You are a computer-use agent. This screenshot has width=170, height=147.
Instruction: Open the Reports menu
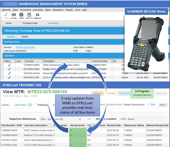(69, 10)
